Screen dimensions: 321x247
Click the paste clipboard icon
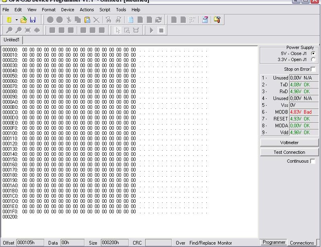pos(87,20)
